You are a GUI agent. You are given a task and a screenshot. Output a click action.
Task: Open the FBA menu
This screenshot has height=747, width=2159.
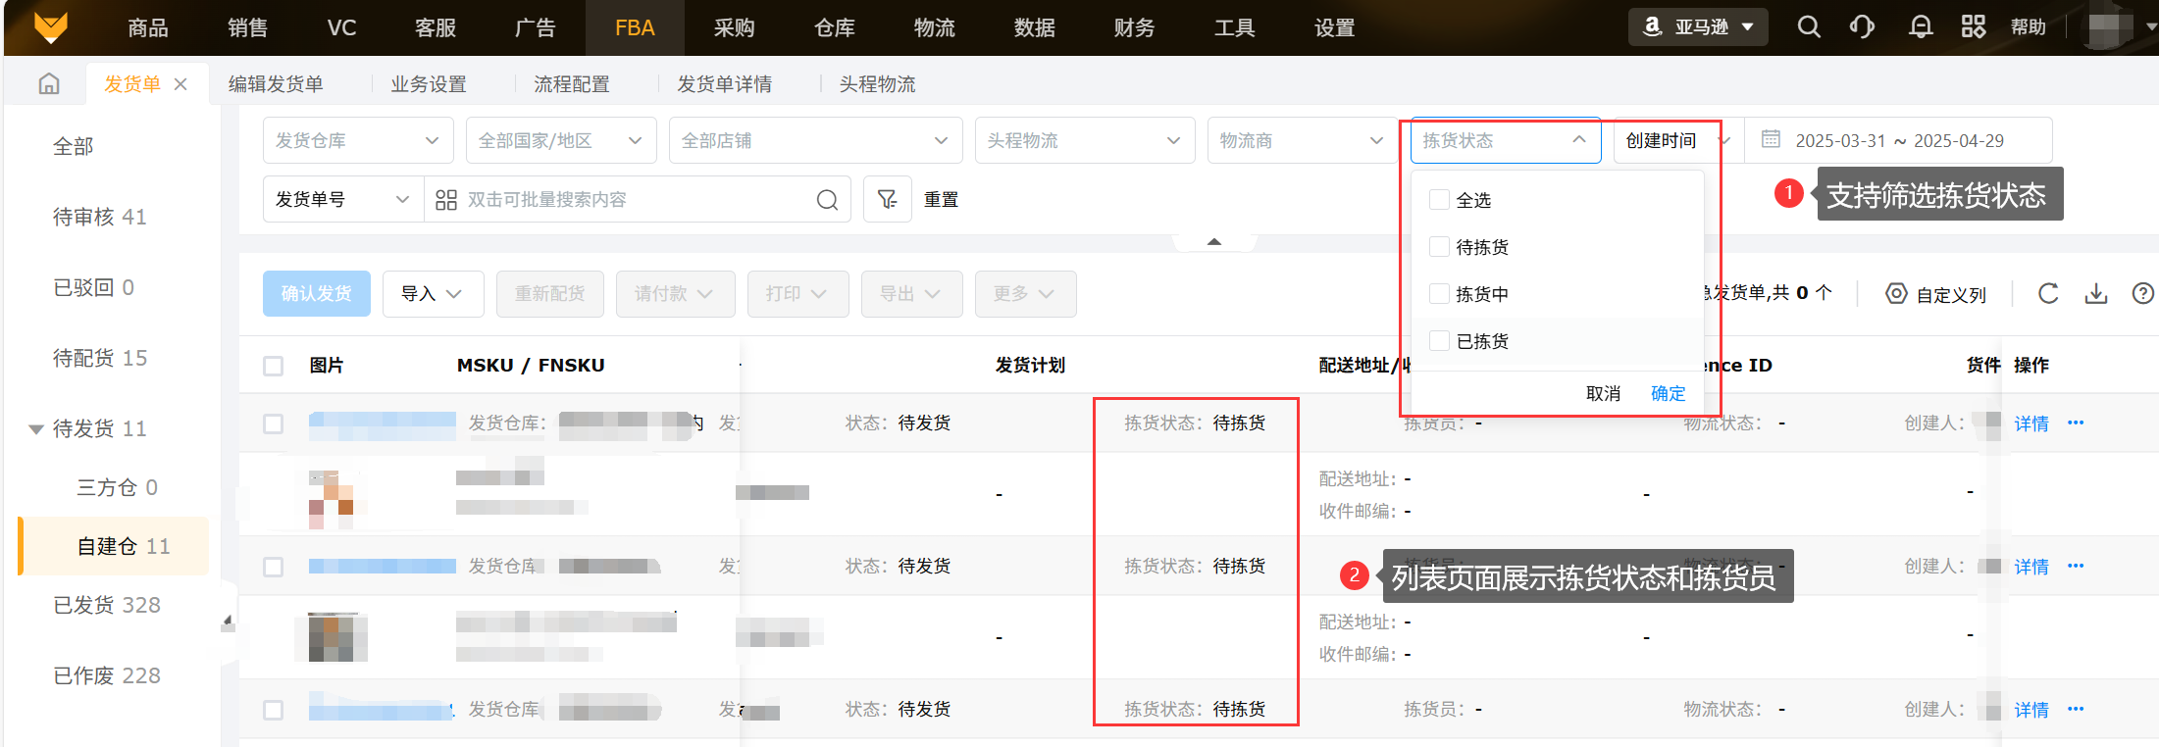pyautogui.click(x=635, y=27)
